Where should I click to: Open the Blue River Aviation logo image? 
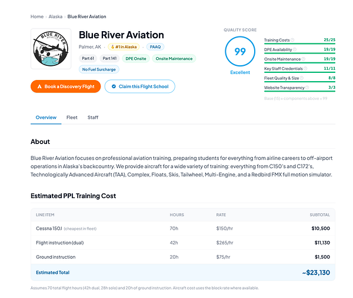51,49
